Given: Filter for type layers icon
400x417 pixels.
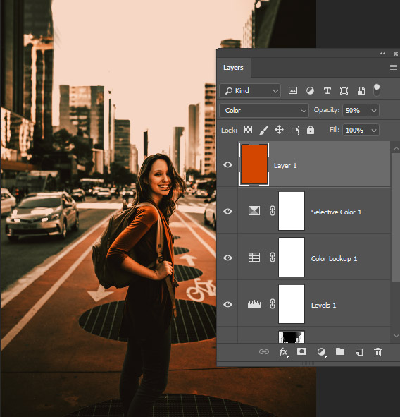Looking at the screenshot, I should coord(327,91).
